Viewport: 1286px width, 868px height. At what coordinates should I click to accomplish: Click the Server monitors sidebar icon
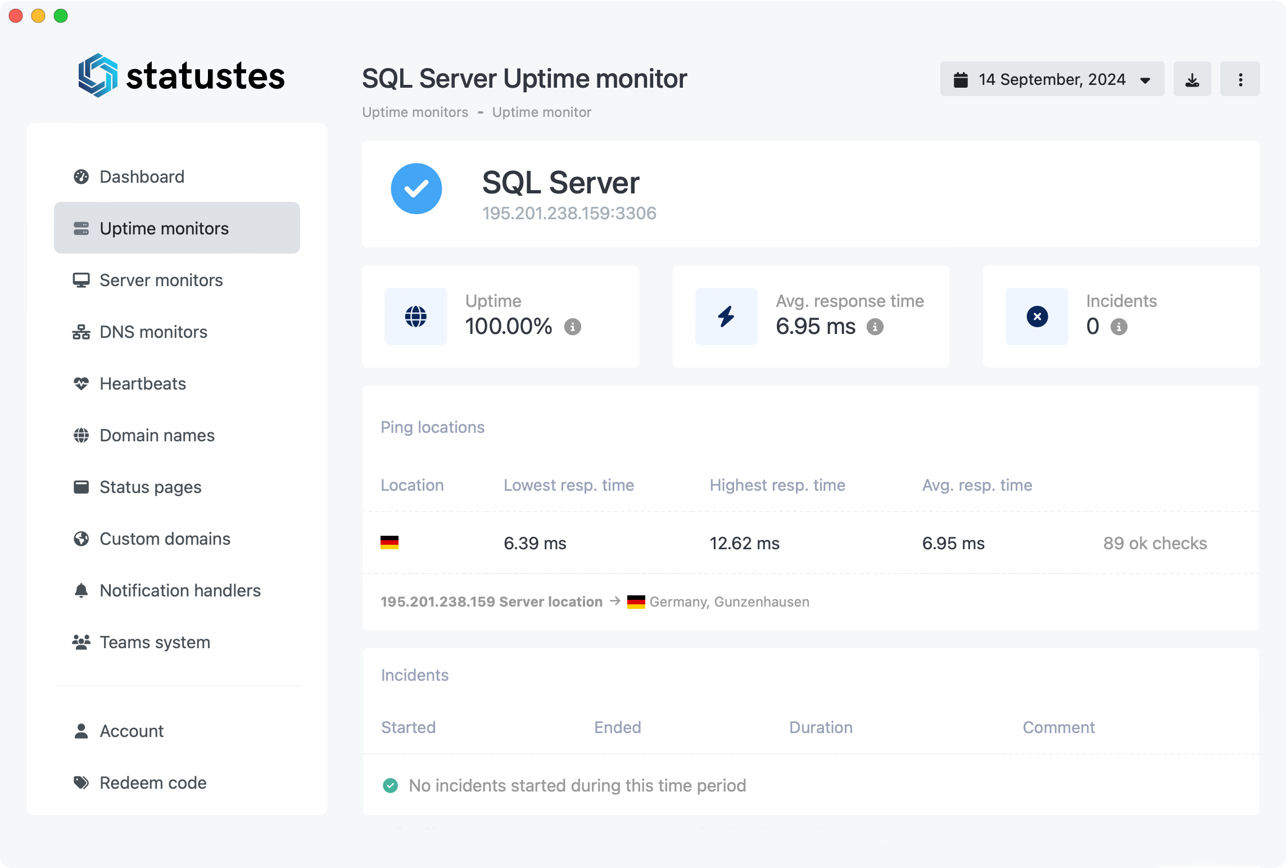pos(81,280)
